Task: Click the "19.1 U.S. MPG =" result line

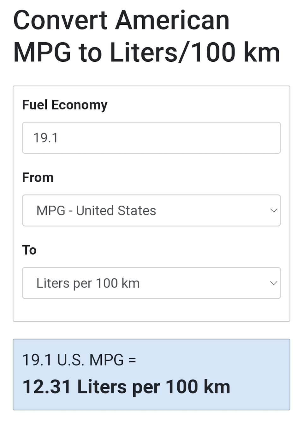Action: tap(79, 360)
